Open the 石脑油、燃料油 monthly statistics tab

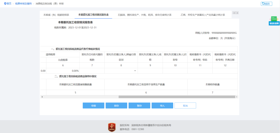point(144,15)
